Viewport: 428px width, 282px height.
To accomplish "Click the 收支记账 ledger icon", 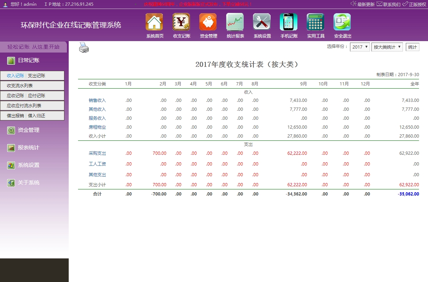I will coord(181,22).
